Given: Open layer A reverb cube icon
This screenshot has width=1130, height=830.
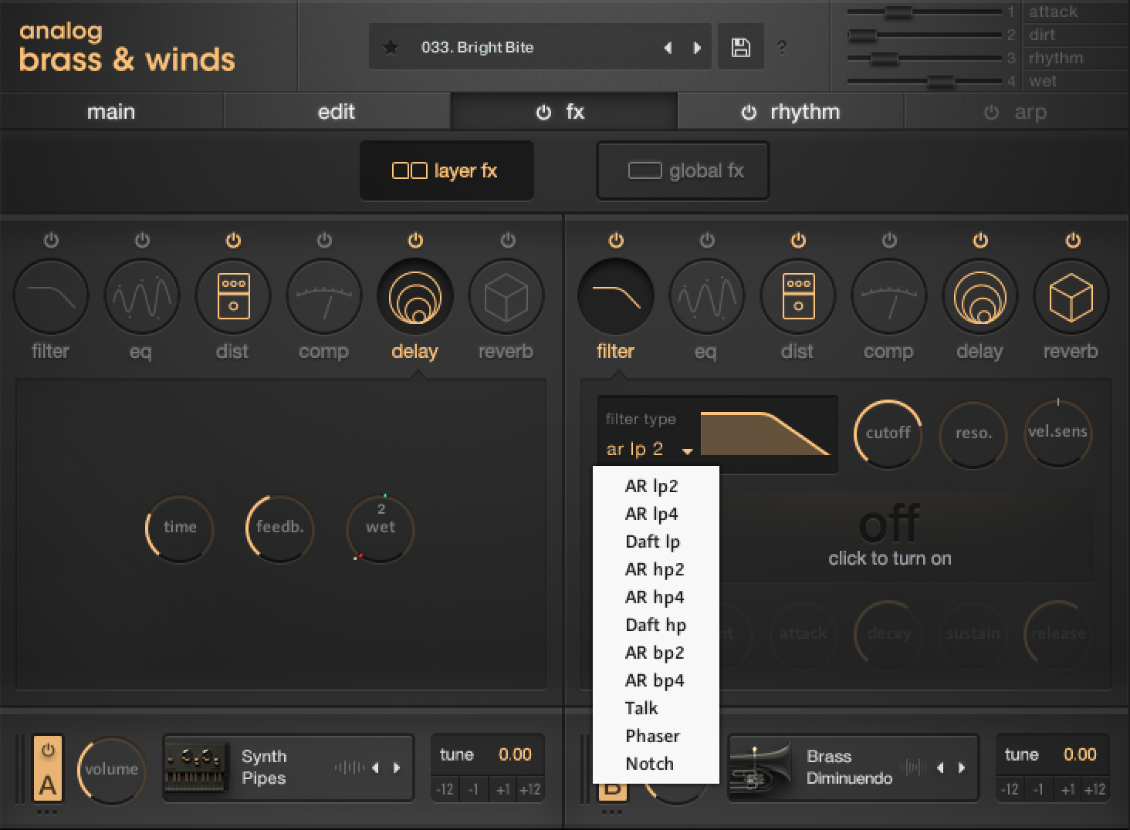Looking at the screenshot, I should pos(506,296).
